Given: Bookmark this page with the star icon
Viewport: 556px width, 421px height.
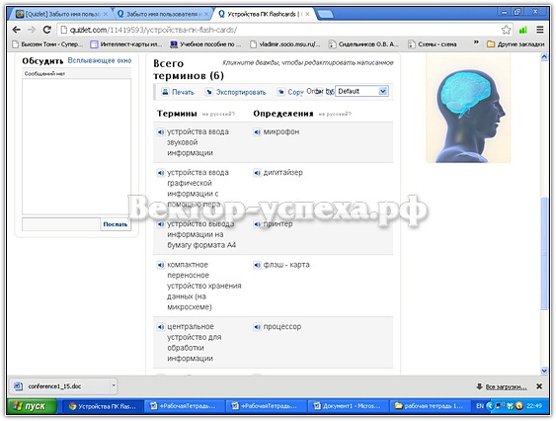Looking at the screenshot, I should point(506,30).
